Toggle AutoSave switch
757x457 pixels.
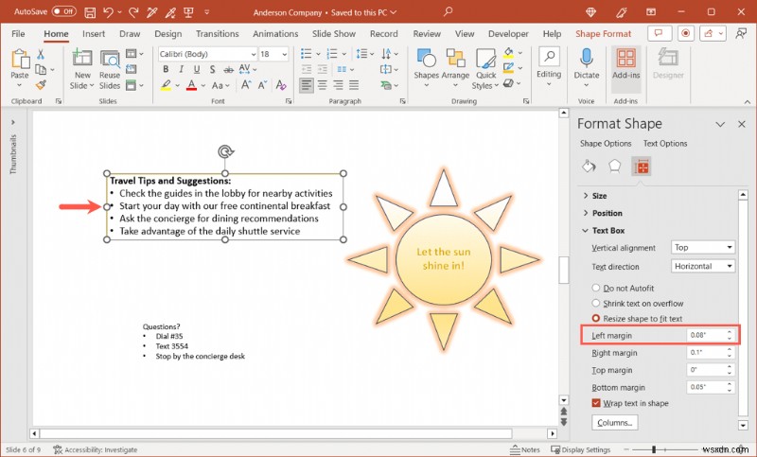(x=63, y=11)
